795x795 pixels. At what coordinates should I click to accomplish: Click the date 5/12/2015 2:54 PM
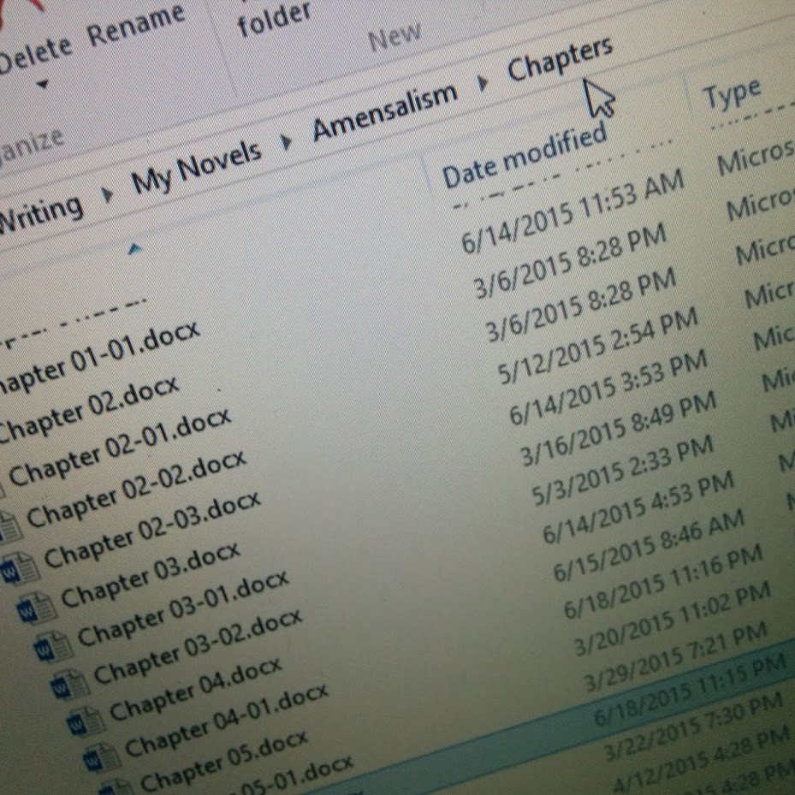(598, 347)
